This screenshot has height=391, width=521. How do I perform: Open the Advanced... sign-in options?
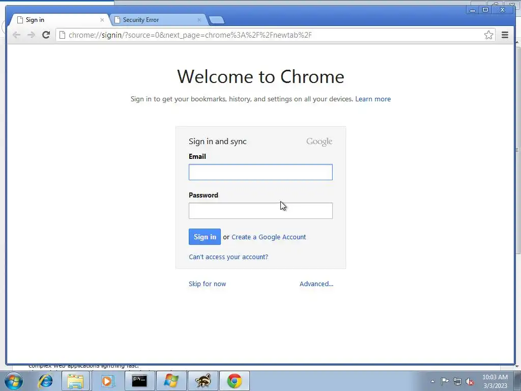pos(316,284)
